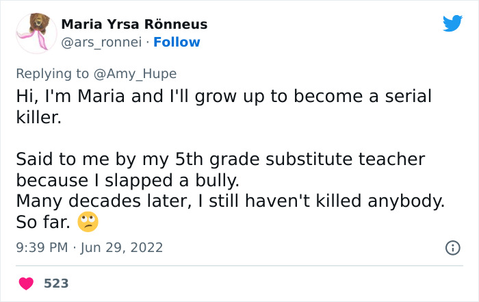Click the Twitter bird logo

tap(452, 24)
